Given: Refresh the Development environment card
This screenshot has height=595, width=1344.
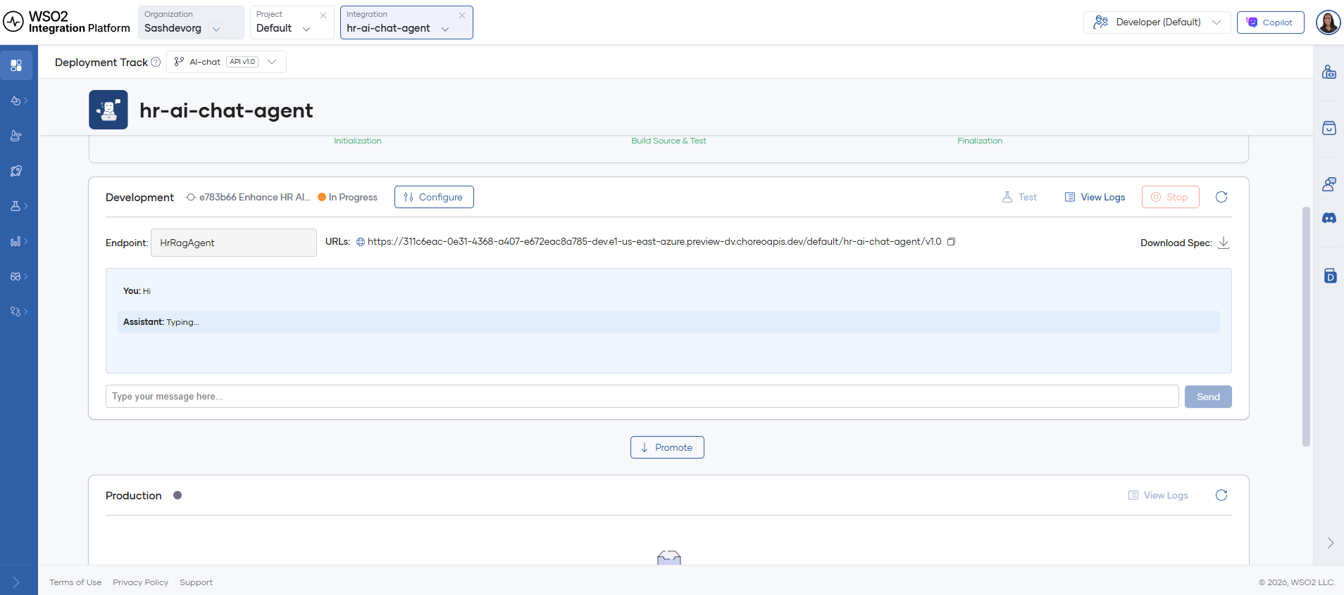Looking at the screenshot, I should tap(1221, 197).
